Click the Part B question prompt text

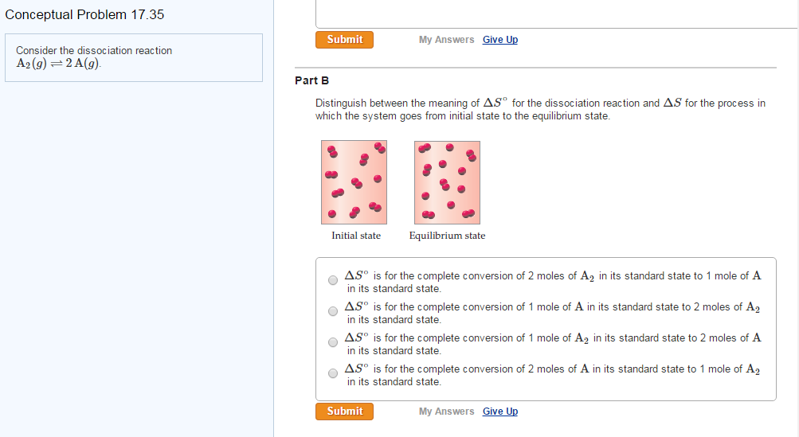(x=540, y=109)
